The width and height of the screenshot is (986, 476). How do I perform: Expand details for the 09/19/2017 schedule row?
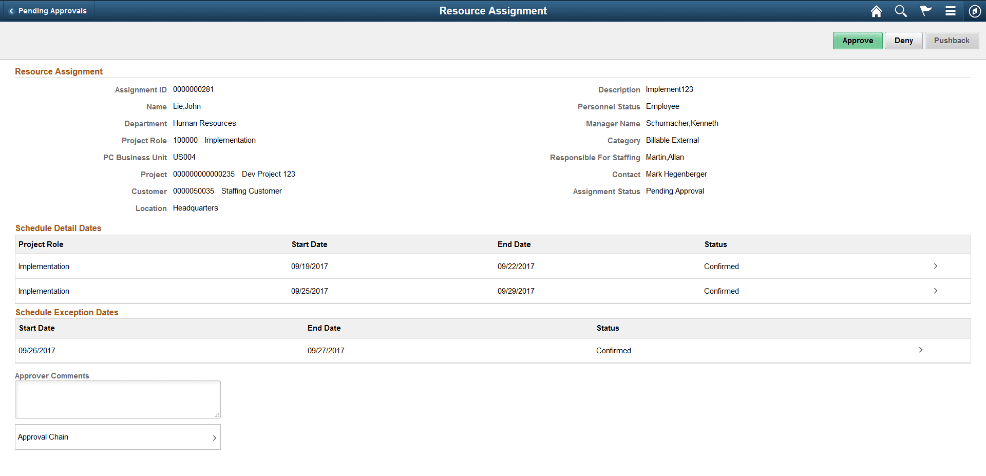(935, 266)
